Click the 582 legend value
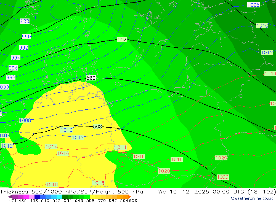Screen dimensions: 276x202 click(x=113, y=200)
